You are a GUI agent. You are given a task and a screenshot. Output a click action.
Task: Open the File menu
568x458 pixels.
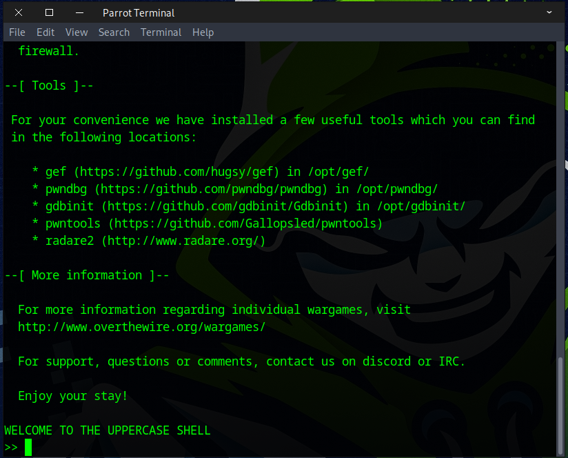(17, 32)
